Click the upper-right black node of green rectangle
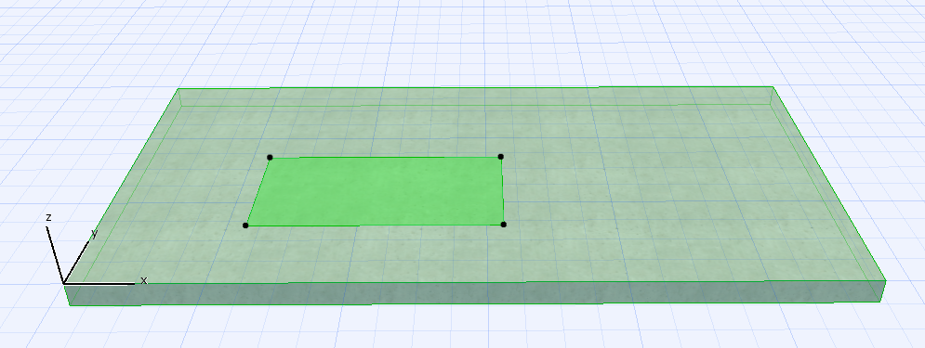The width and height of the screenshot is (925, 348). coord(501,157)
